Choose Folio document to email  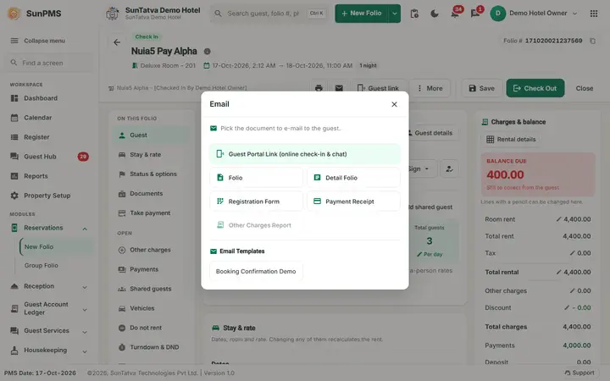point(256,178)
